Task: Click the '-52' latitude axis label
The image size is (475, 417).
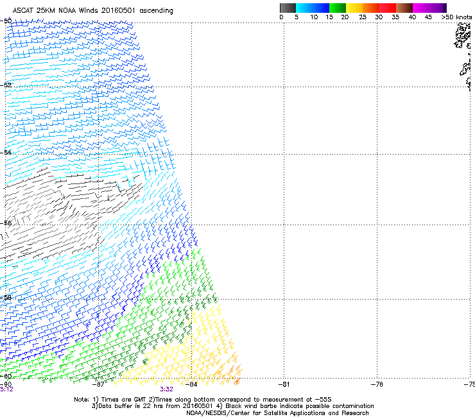Action: tap(6, 85)
